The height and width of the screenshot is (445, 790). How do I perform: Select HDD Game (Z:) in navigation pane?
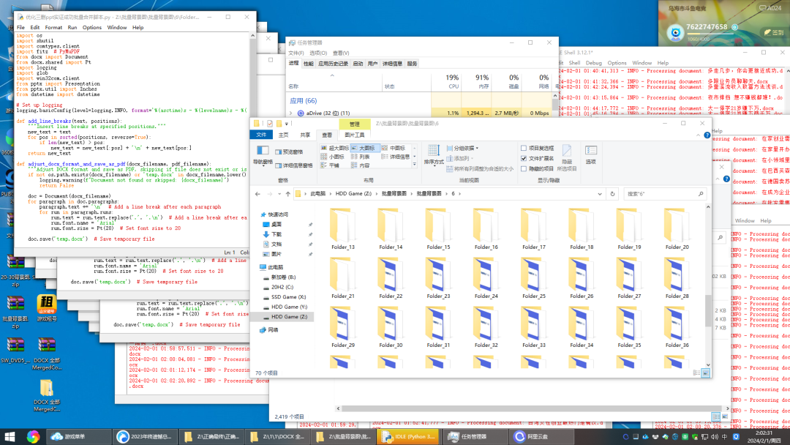289,317
